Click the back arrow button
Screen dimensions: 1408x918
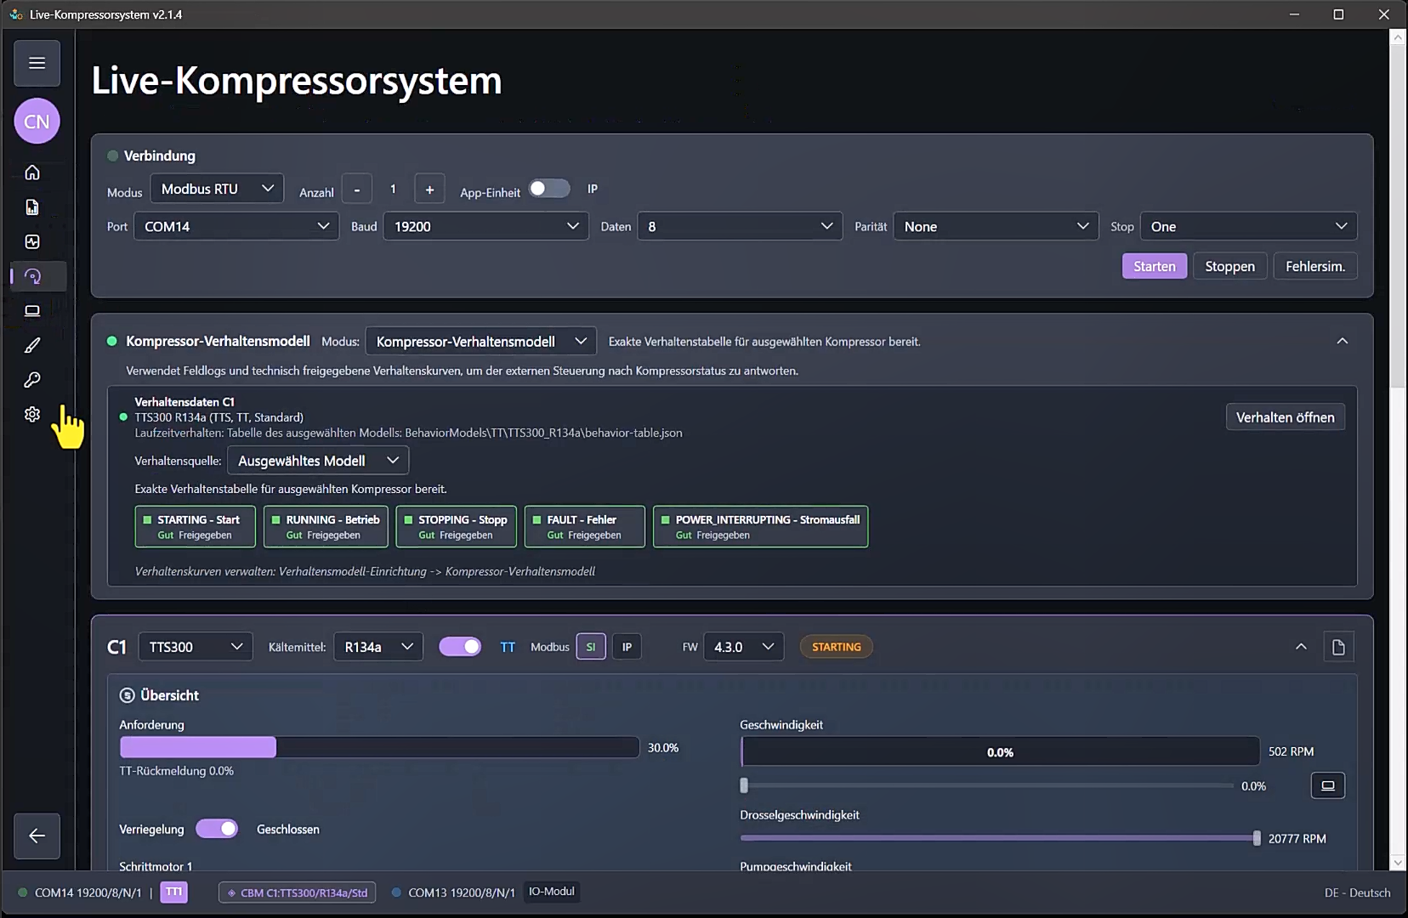click(37, 836)
